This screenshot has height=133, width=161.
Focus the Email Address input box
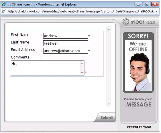(66, 51)
